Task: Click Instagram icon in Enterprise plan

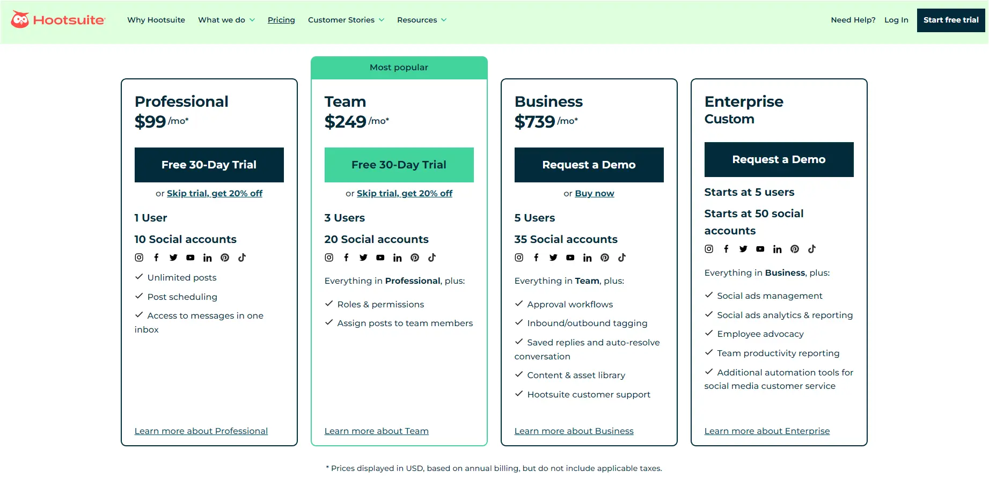Action: point(709,249)
